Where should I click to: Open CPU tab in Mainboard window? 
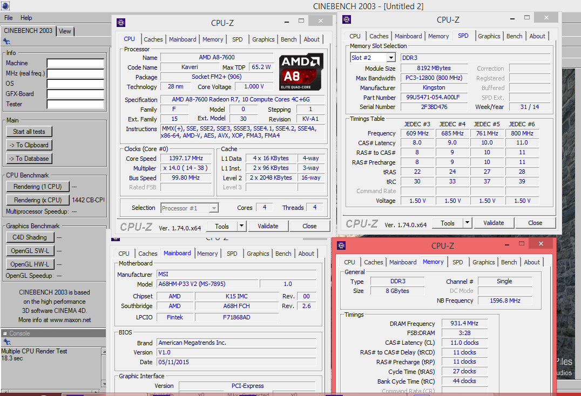click(124, 254)
